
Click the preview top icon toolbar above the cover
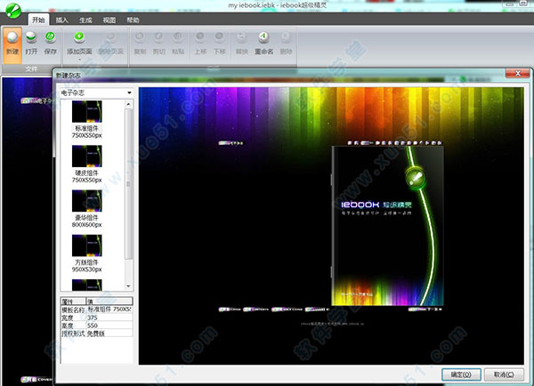[394, 143]
